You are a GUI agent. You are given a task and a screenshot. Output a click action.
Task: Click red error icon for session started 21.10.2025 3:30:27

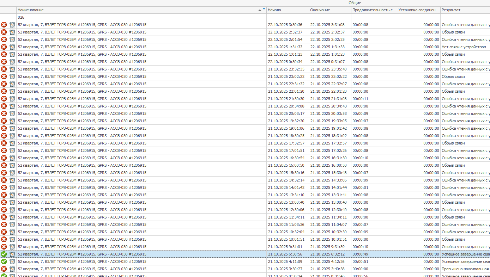(4, 269)
